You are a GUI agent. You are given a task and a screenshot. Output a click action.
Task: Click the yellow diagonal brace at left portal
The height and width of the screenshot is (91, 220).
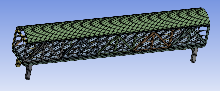[x=22, y=36]
